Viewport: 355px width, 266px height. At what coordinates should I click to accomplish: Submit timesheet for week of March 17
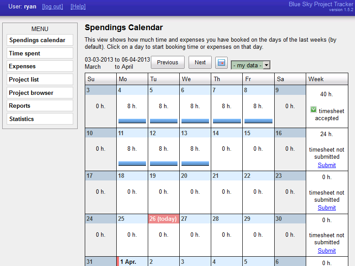pos(327,207)
